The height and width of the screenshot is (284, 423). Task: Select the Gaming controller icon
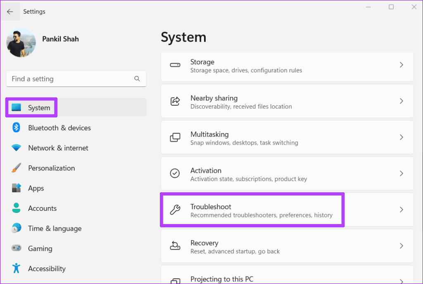(x=17, y=248)
